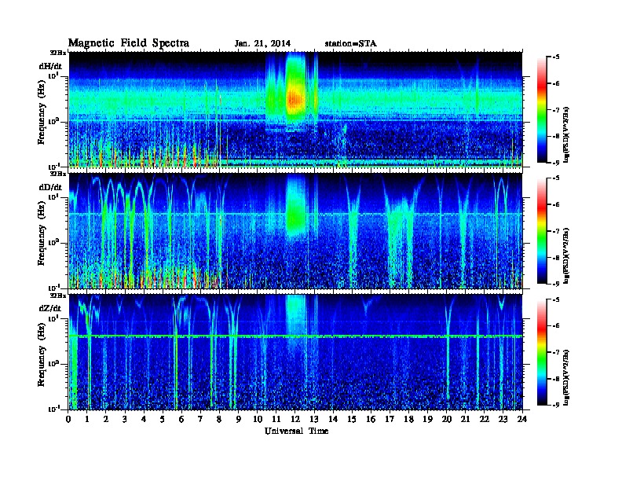Click the "-6" tick on dH/dt color bar
The width and height of the screenshot is (622, 481).
point(556,83)
